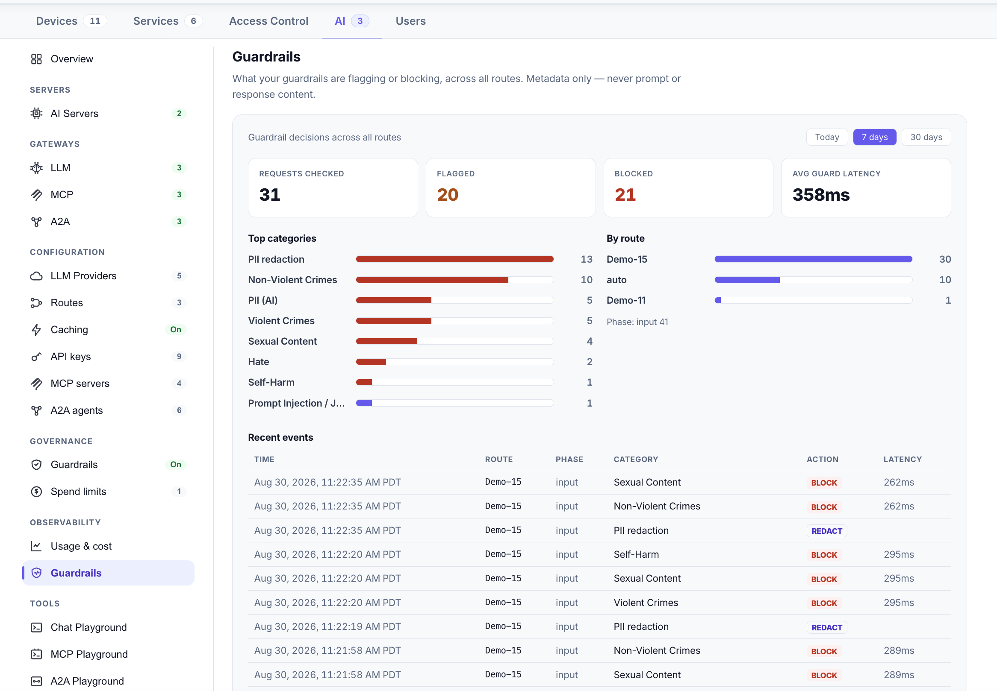Select the AI tab

[x=352, y=21]
